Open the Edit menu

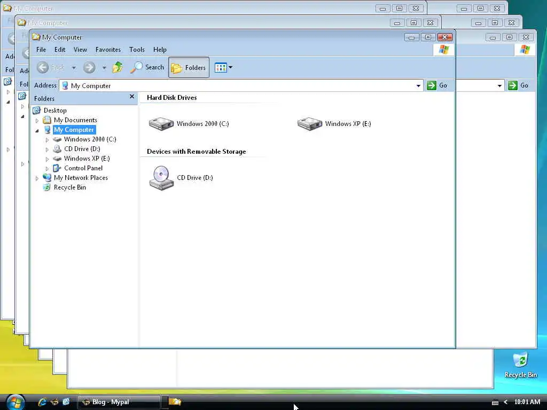[x=60, y=50]
